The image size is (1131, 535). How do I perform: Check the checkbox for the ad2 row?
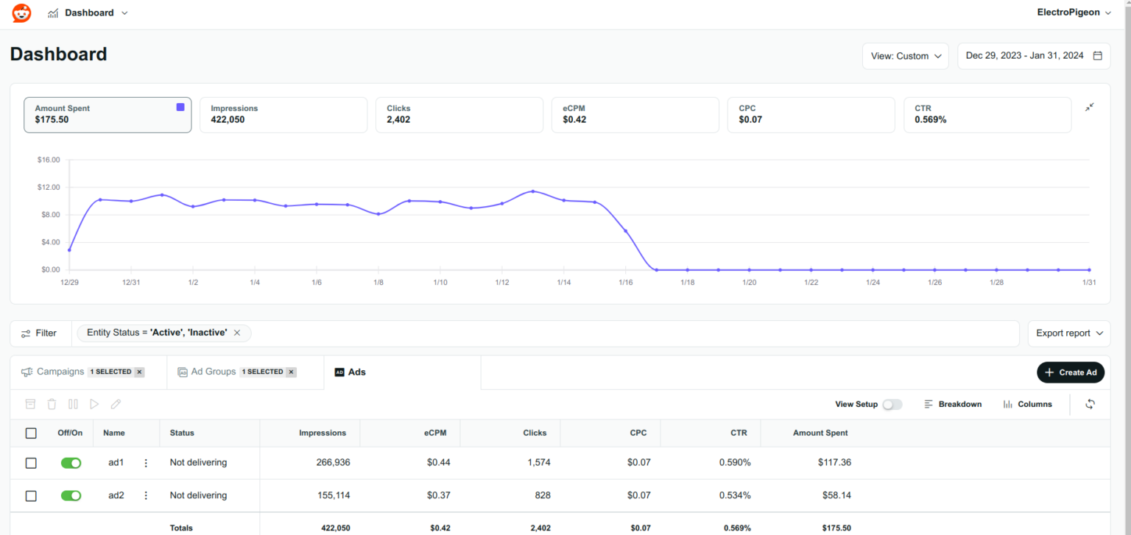tap(31, 496)
